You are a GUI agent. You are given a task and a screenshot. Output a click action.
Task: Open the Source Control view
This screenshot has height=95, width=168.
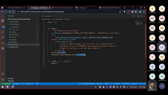pyautogui.click(x=3, y=26)
